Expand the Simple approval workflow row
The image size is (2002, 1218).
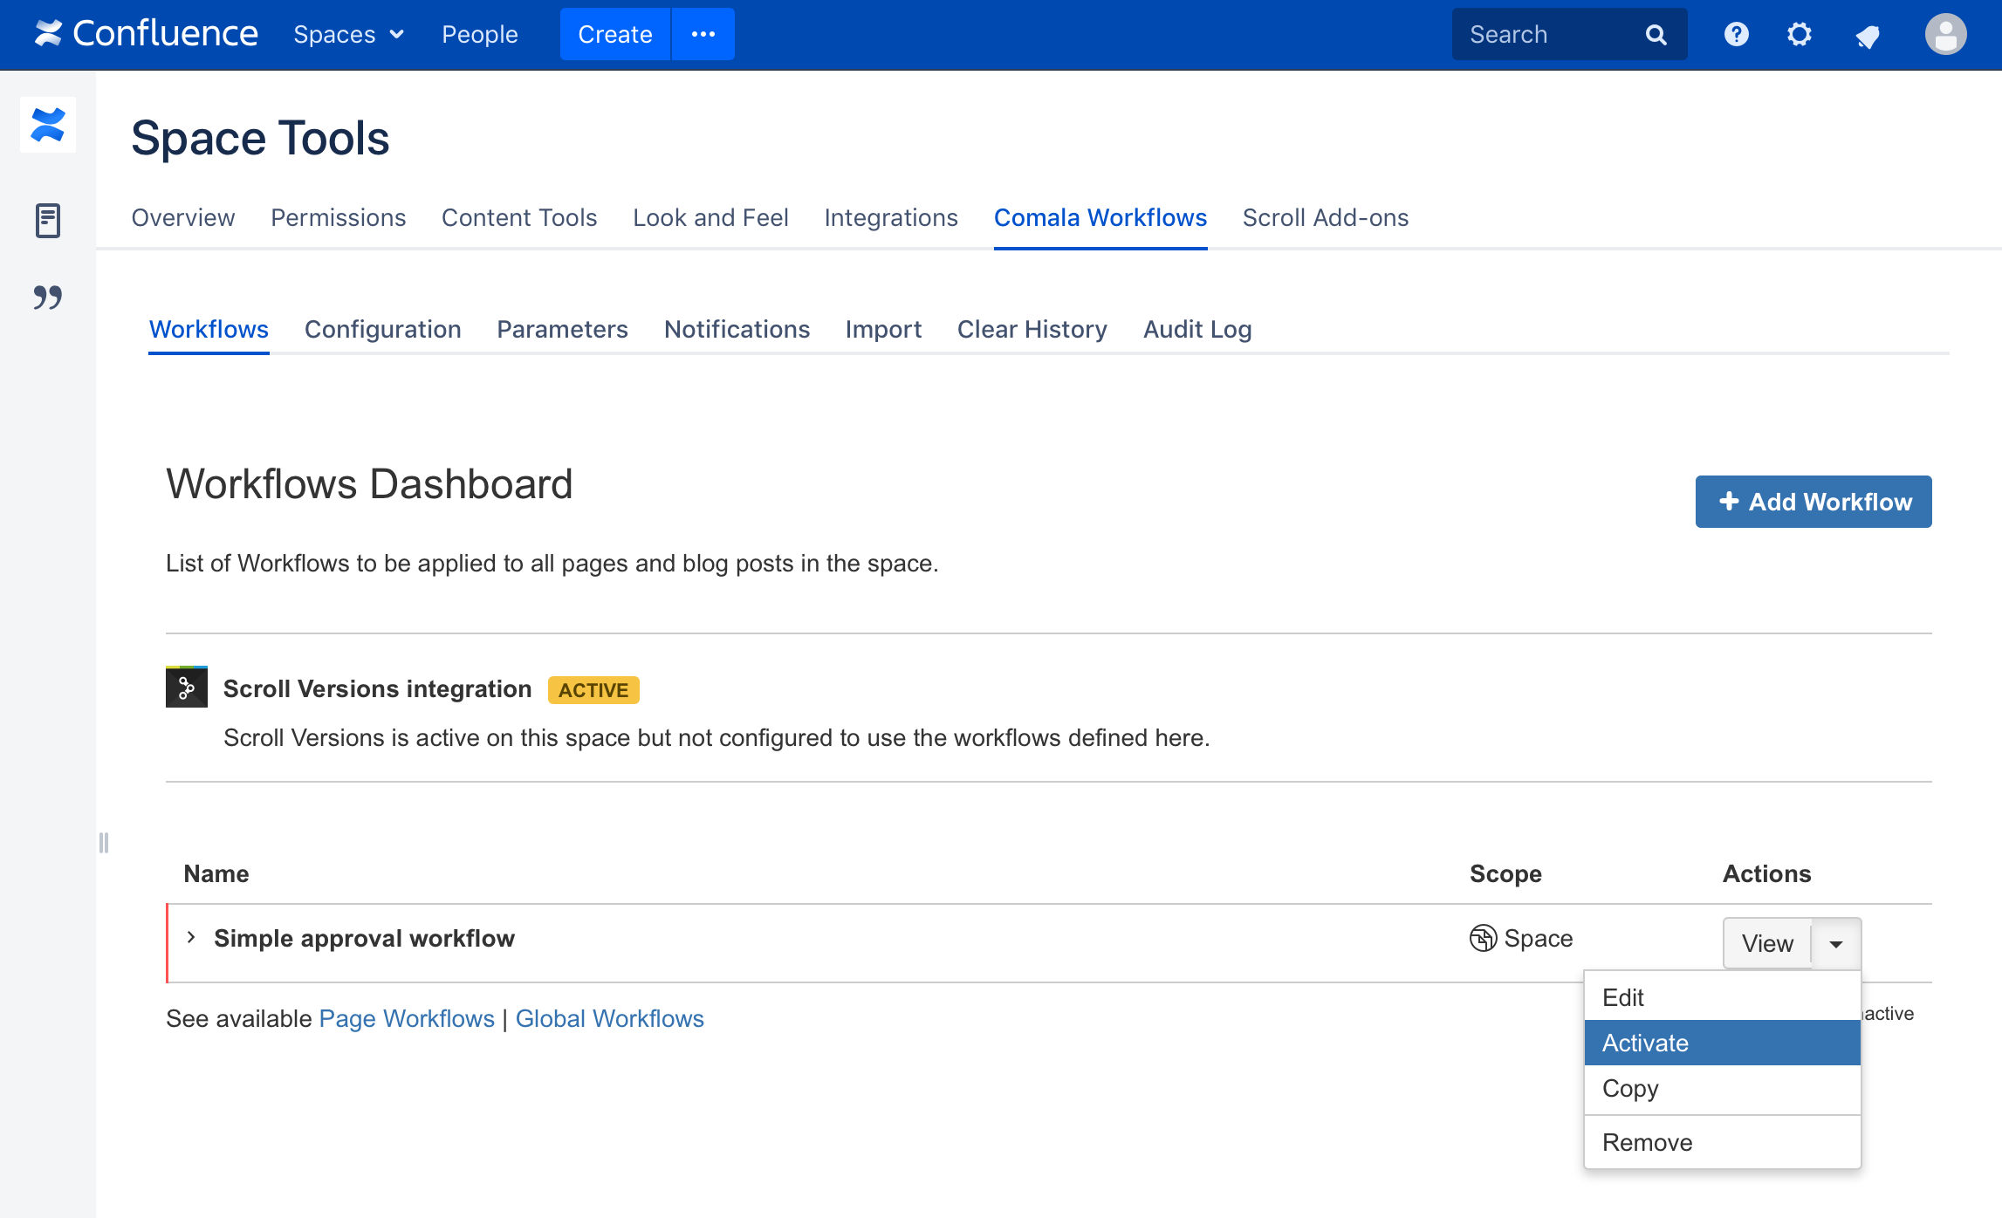click(x=191, y=937)
